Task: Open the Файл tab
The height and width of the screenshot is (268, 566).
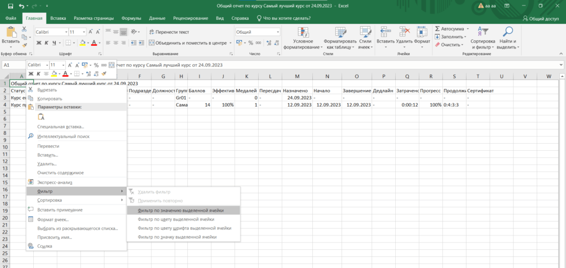Action: [11, 18]
